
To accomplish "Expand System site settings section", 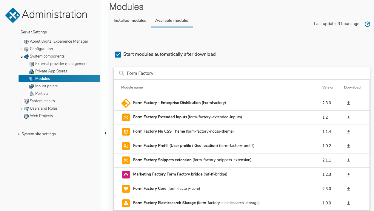I will 19,134.
